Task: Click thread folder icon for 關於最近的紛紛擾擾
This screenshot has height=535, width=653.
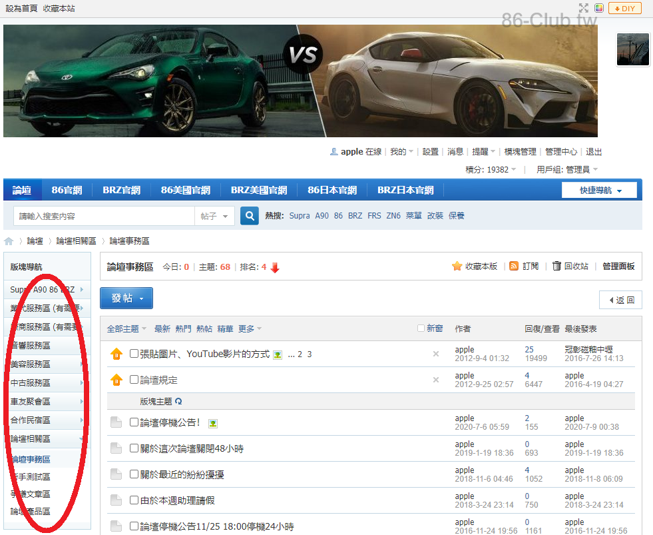Action: pos(116,474)
